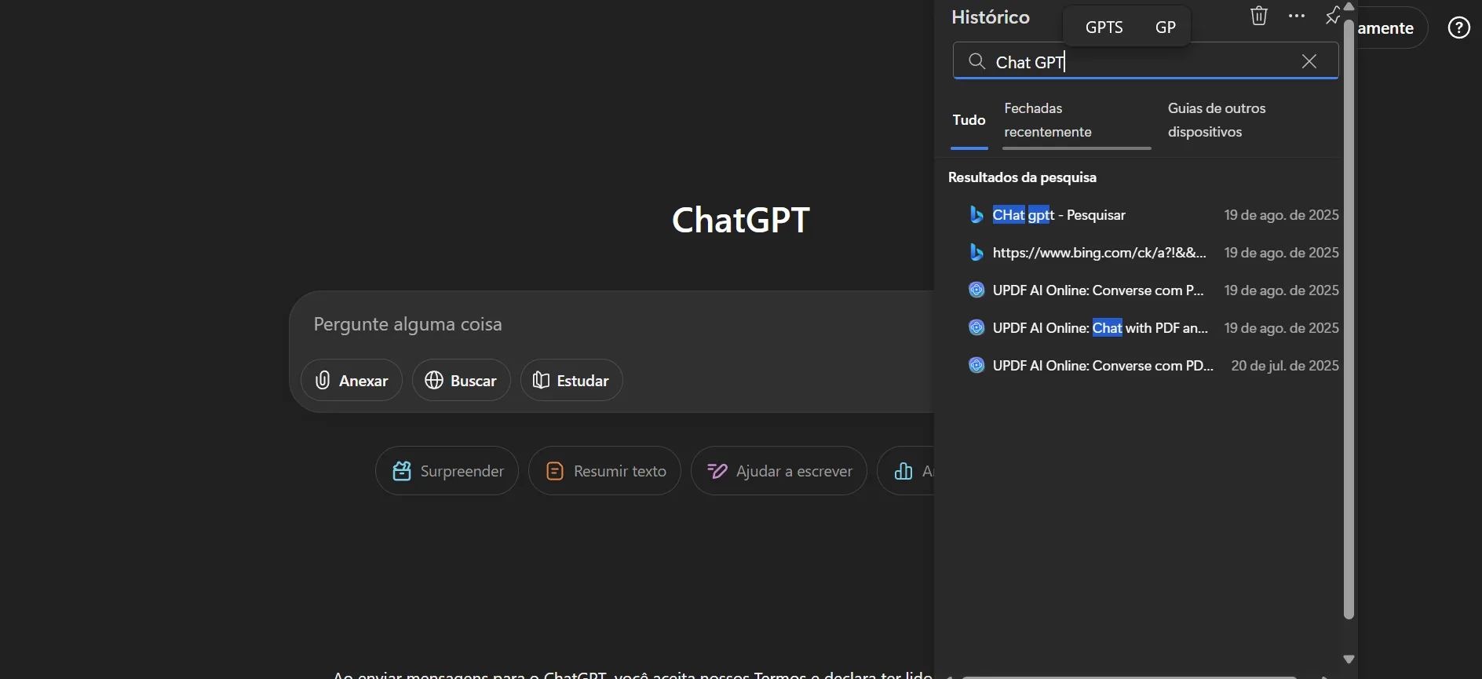Click the trash icon in Histórico panel
This screenshot has height=679, width=1482.
pyautogui.click(x=1259, y=16)
